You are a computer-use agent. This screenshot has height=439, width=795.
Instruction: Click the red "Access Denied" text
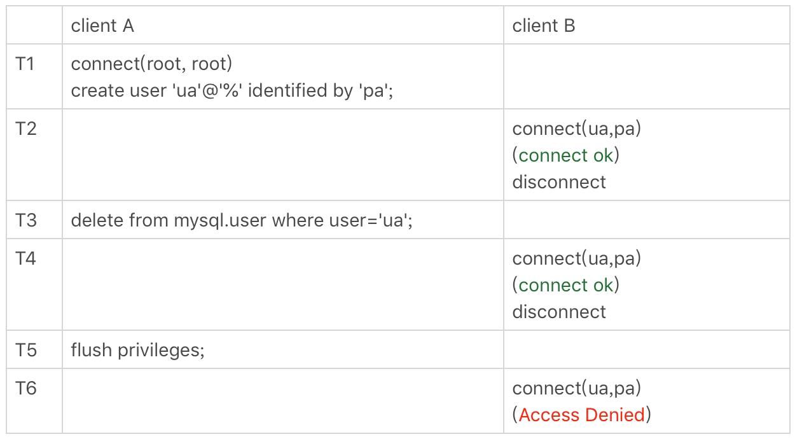[x=581, y=415]
